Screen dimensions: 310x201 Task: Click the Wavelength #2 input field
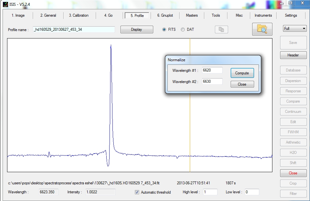pos(212,81)
